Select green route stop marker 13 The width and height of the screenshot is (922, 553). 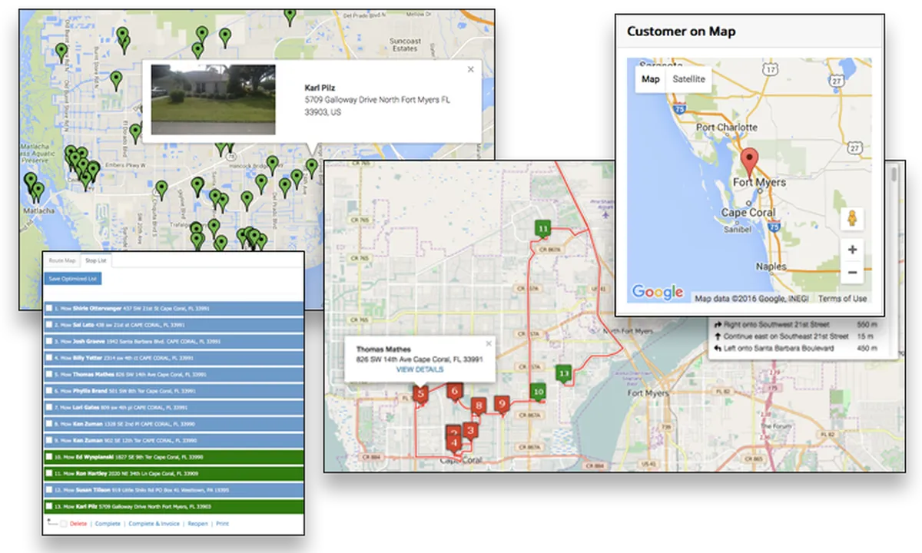(x=564, y=374)
